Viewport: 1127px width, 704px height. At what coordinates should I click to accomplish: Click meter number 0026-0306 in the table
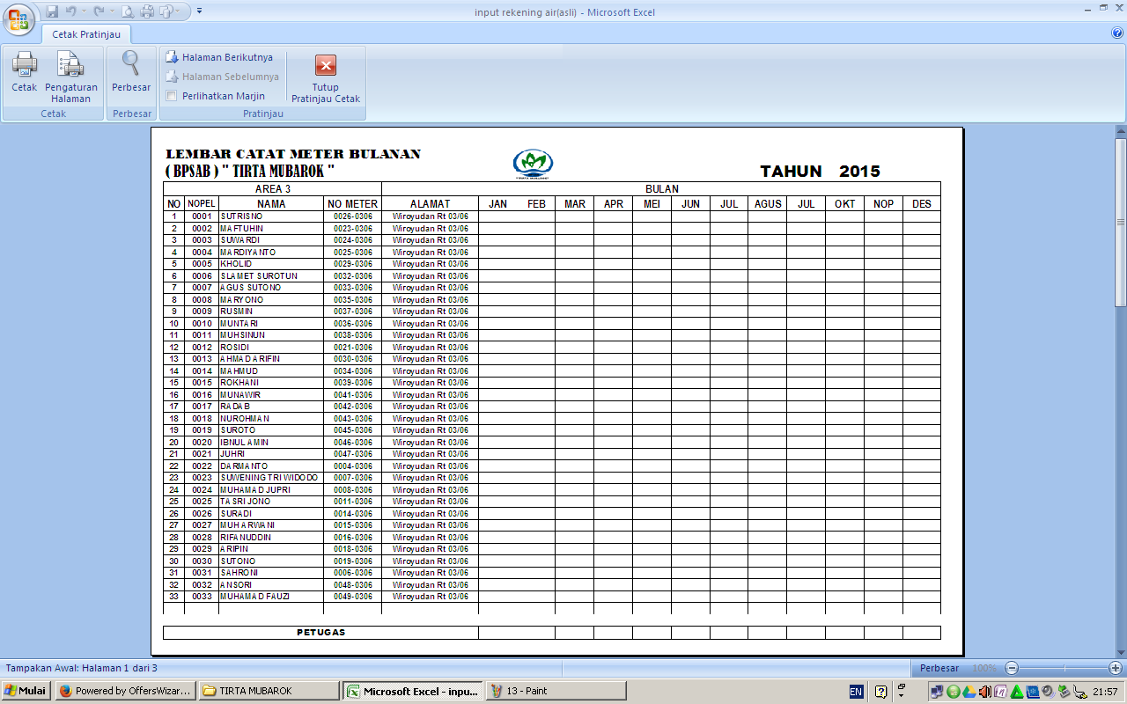pyautogui.click(x=353, y=216)
